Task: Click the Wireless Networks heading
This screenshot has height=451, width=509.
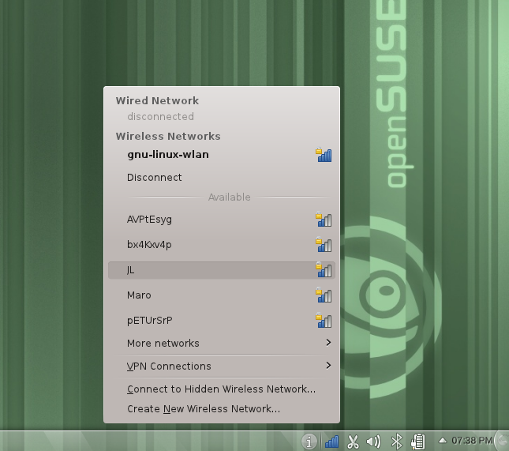Action: tap(168, 136)
